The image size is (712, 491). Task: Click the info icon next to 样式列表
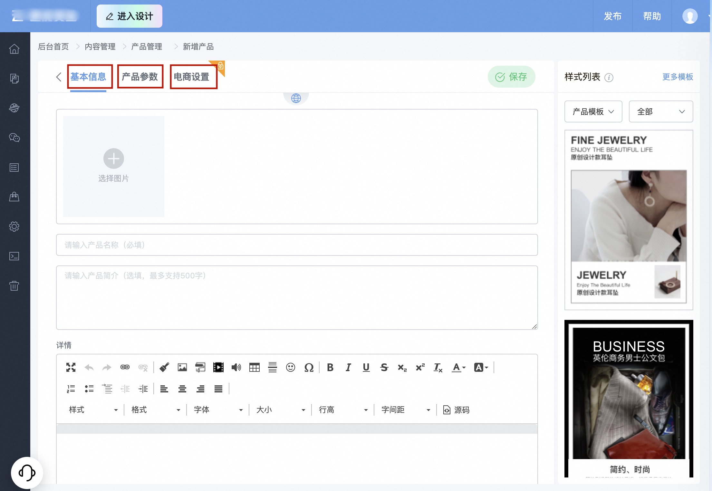[x=609, y=78]
